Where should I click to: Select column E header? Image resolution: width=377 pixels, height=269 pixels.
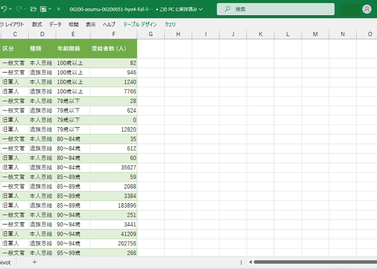(x=73, y=34)
